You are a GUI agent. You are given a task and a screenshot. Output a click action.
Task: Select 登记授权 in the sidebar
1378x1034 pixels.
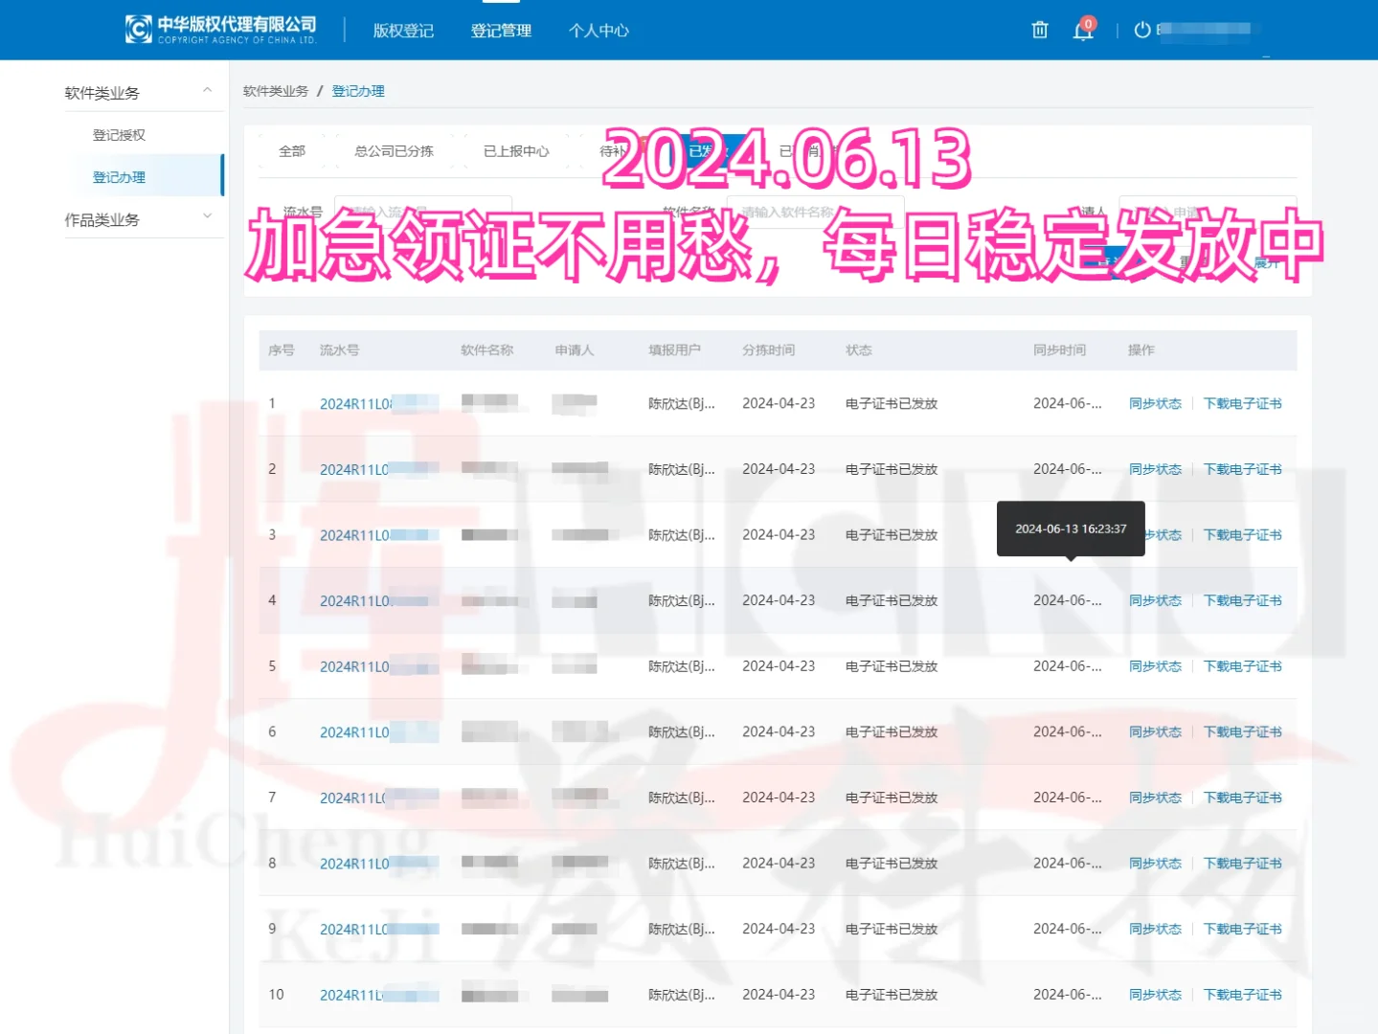coord(118,134)
